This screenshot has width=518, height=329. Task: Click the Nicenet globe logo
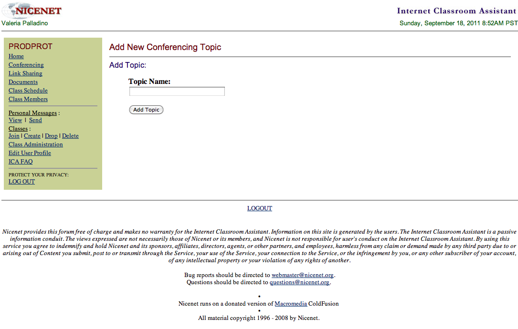[32, 10]
